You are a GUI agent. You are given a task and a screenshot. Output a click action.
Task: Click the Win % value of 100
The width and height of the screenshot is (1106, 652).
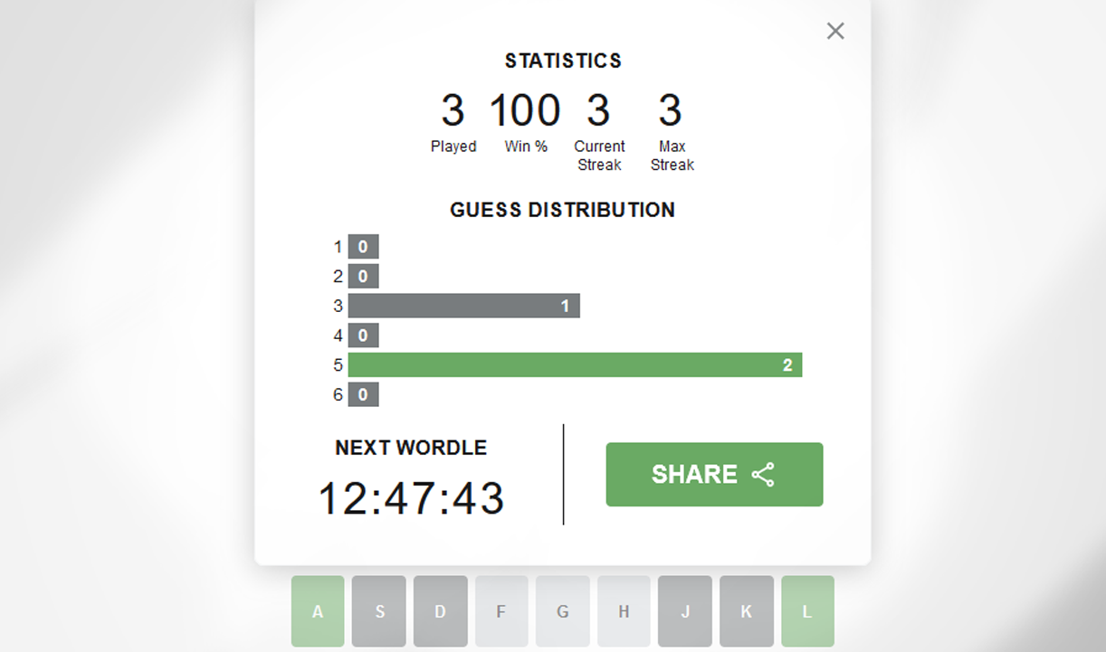click(525, 111)
